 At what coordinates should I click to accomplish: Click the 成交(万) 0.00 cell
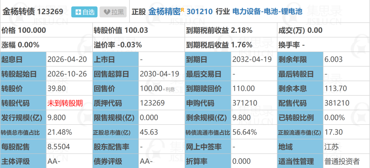pyautogui.click(x=323, y=30)
